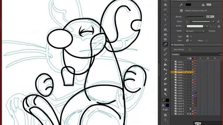Select the Oval tool
The image size is (223, 125).
(x=165, y=35)
